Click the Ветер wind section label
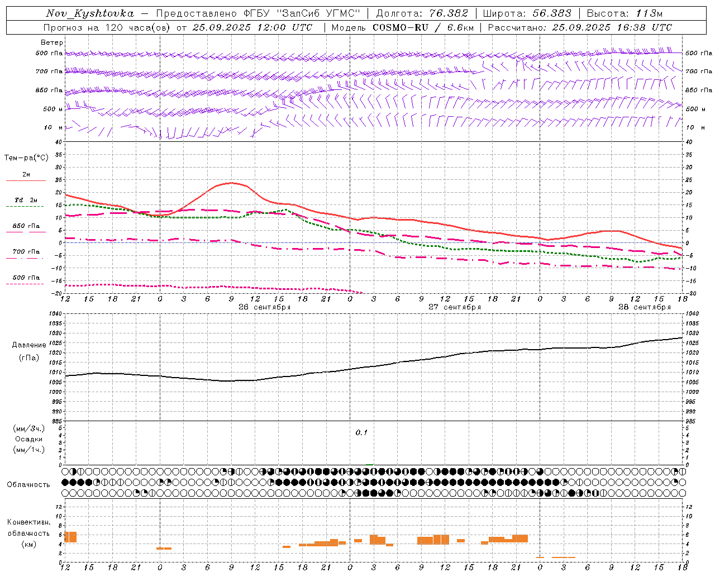The image size is (715, 572). (x=52, y=42)
